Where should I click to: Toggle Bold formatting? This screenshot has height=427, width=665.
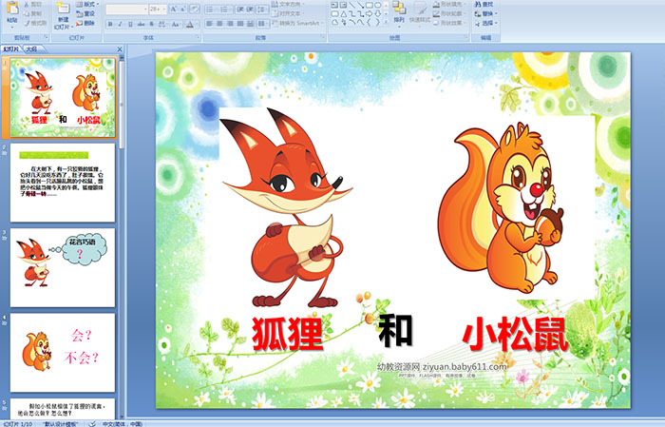tap(110, 24)
